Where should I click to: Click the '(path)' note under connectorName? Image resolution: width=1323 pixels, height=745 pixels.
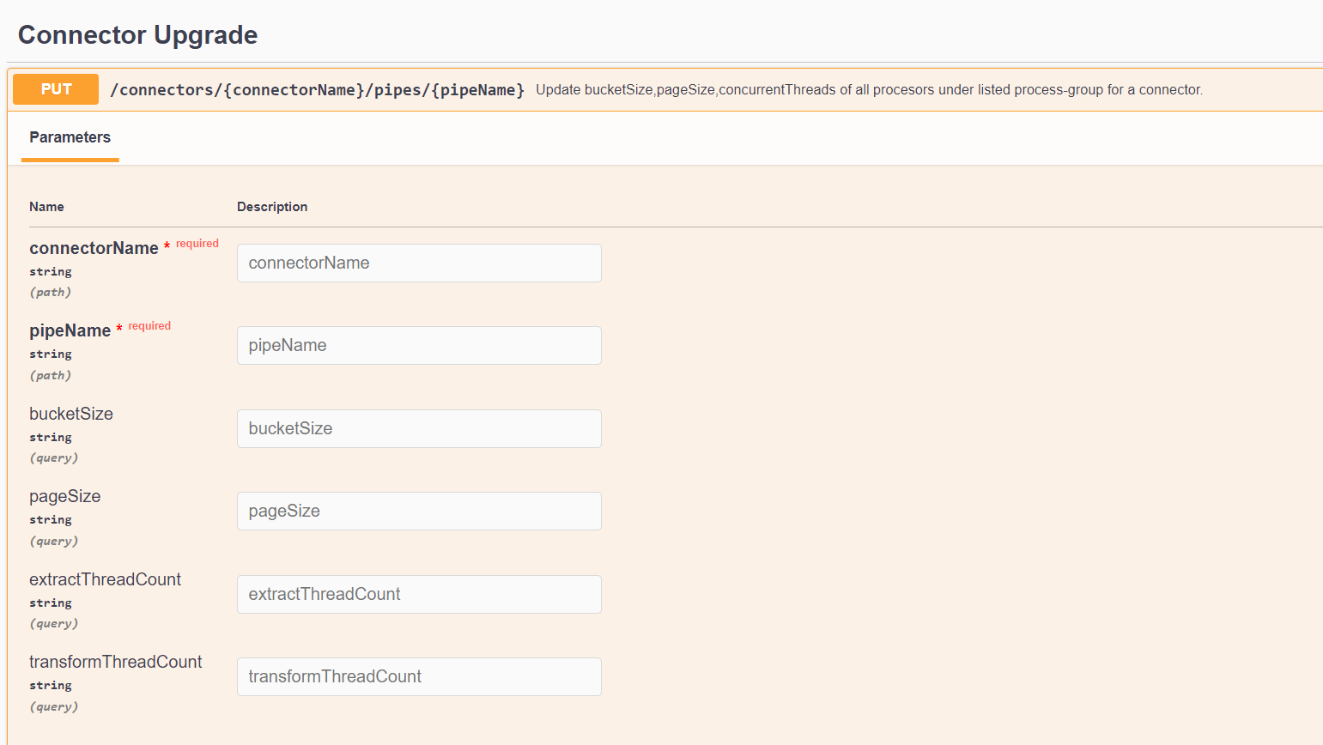pos(51,293)
